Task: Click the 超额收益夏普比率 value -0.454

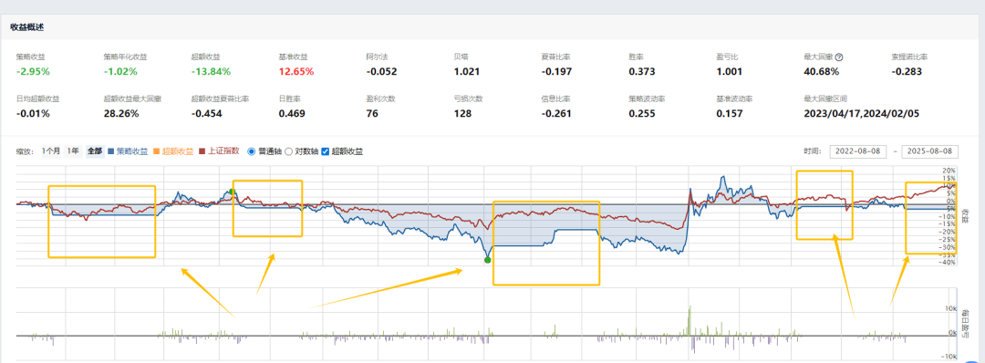Action: tap(206, 114)
